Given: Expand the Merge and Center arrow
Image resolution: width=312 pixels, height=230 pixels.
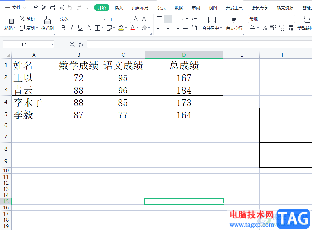Looking at the screenshot, I should point(221,28).
